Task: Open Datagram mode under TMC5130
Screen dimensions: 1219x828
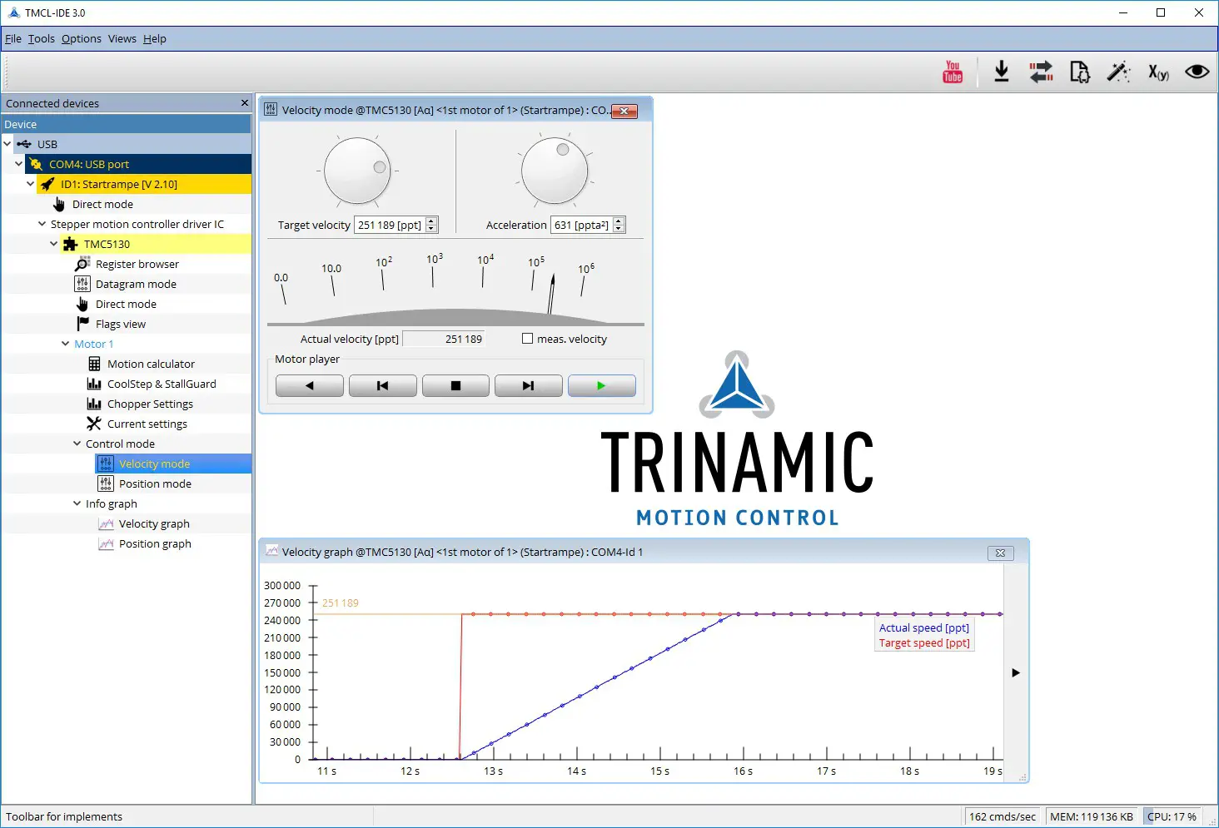Action: (x=135, y=284)
